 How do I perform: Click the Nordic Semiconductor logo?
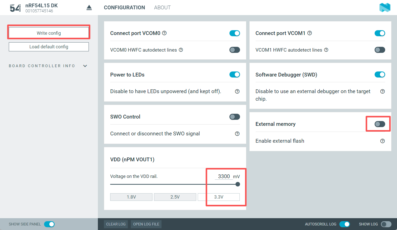(385, 8)
